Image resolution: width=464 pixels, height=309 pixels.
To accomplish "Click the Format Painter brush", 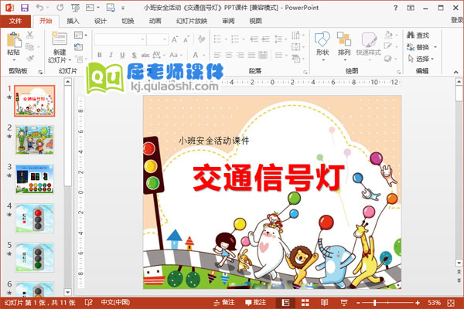I will click(29, 58).
